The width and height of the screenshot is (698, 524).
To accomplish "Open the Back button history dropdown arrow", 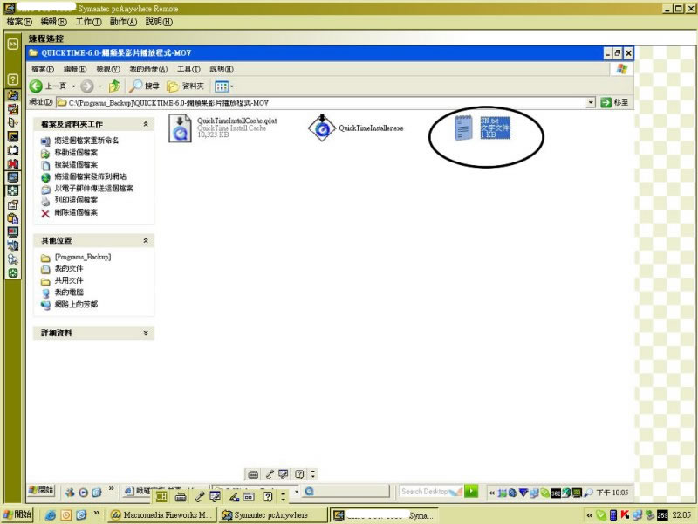I will coord(73,86).
